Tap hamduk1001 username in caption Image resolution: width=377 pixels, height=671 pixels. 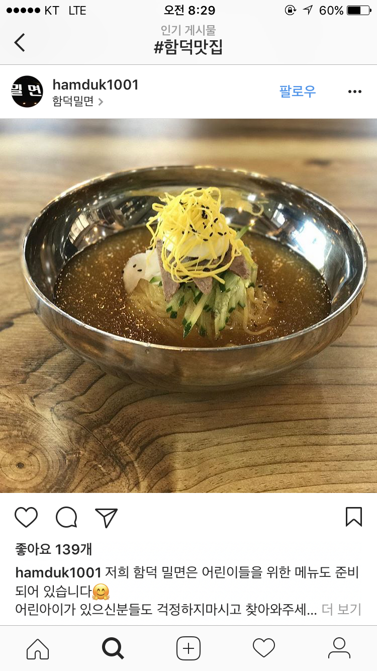coord(59,572)
